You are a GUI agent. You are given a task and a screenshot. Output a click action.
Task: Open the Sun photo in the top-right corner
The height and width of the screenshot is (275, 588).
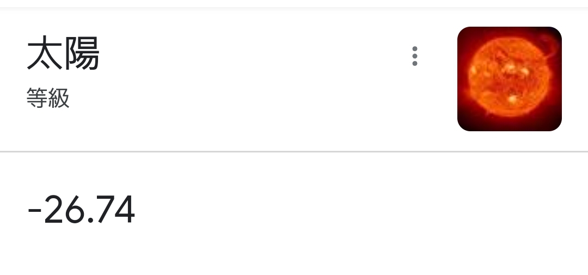tap(509, 79)
